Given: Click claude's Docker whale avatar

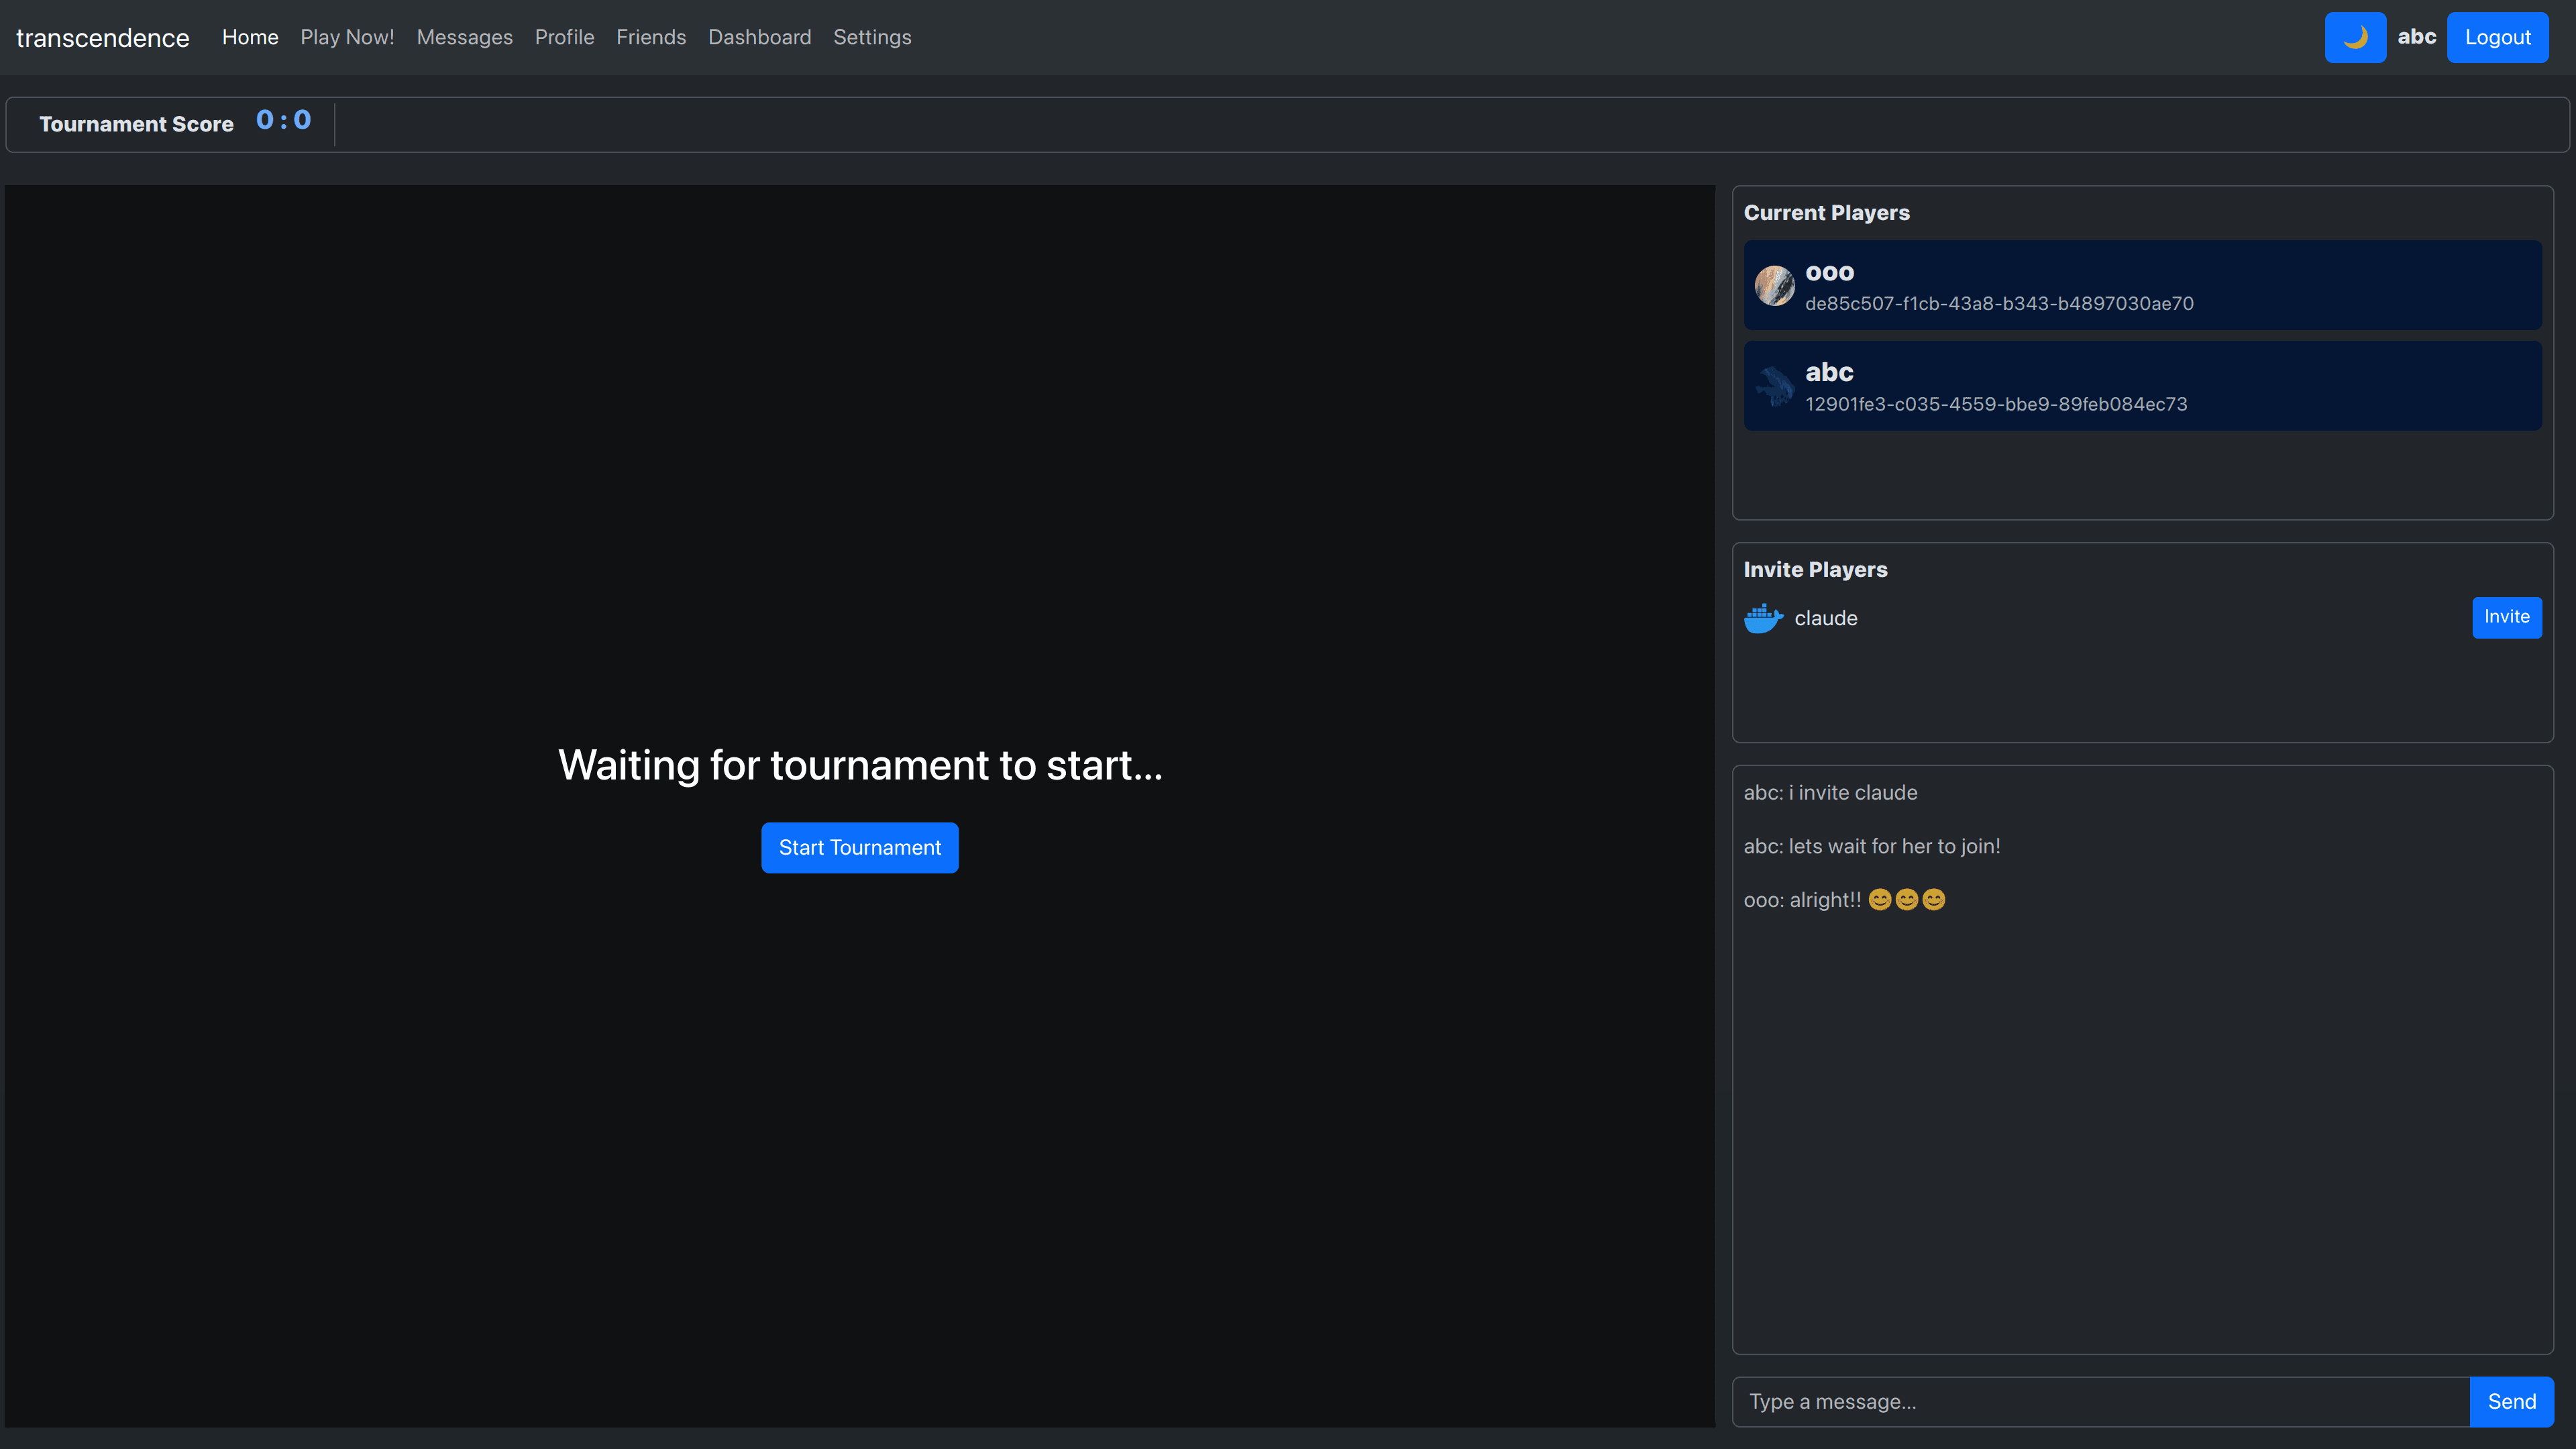Looking at the screenshot, I should pyautogui.click(x=1763, y=618).
